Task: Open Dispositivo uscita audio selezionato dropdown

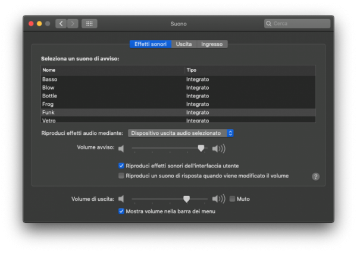Action: coord(181,133)
